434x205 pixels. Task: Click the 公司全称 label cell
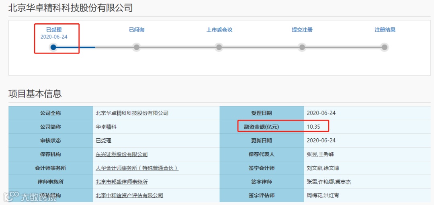(x=51, y=113)
